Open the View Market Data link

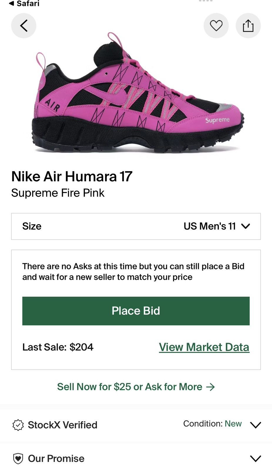(204, 347)
